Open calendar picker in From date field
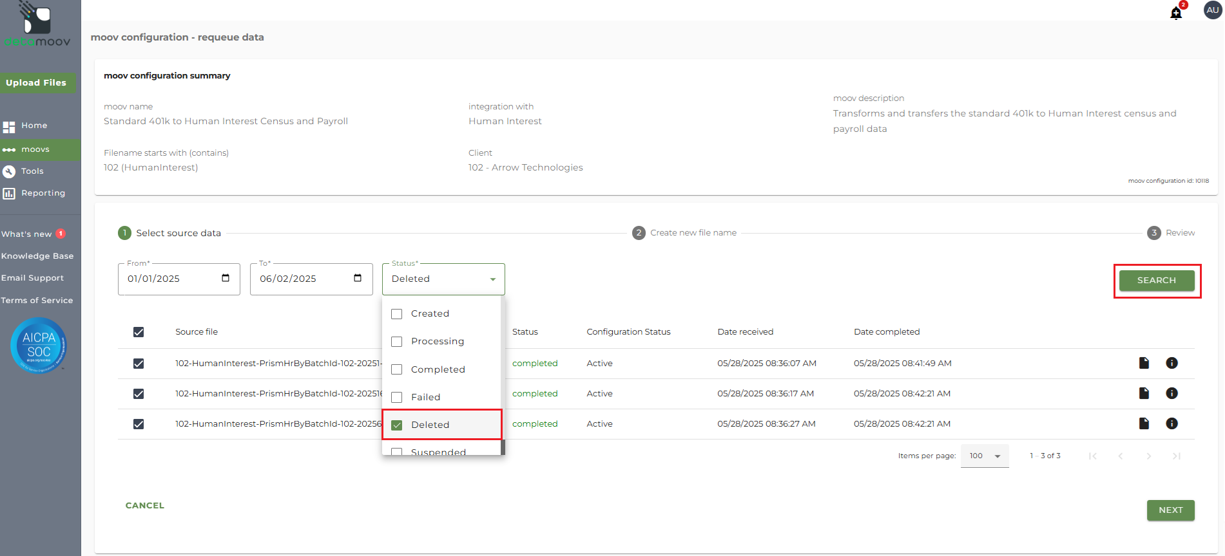The height and width of the screenshot is (556, 1225). (226, 278)
